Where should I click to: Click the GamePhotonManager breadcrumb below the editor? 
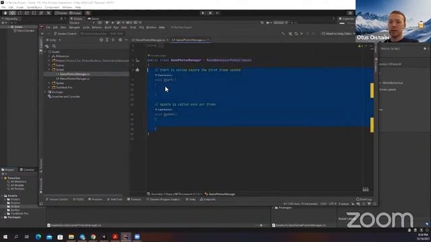coord(220,194)
